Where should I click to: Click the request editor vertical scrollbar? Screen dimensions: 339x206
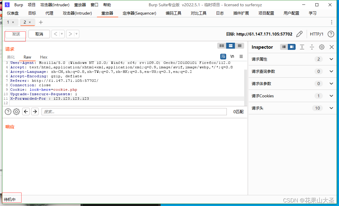pyautogui.click(x=246, y=87)
